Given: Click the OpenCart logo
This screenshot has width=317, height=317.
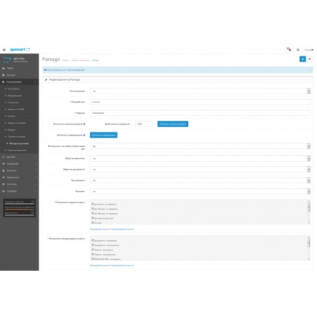Looking at the screenshot, I should 20,49.
